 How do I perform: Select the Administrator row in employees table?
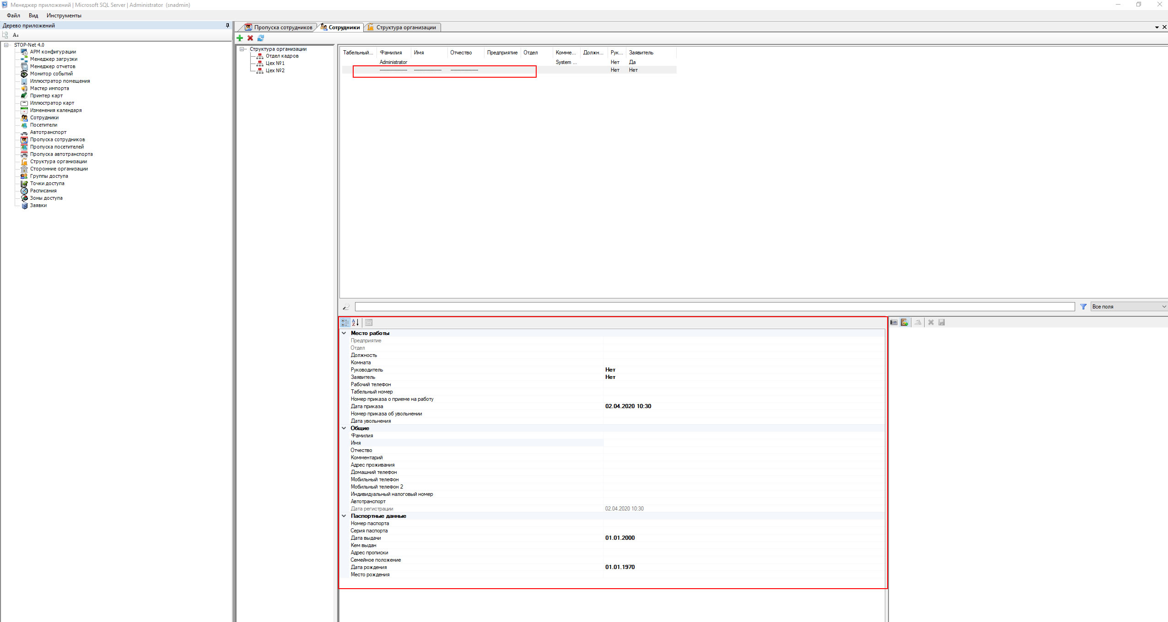pyautogui.click(x=509, y=62)
